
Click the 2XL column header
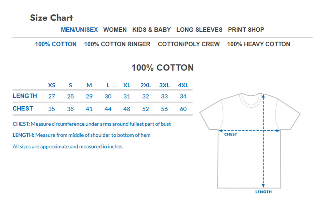point(146,85)
